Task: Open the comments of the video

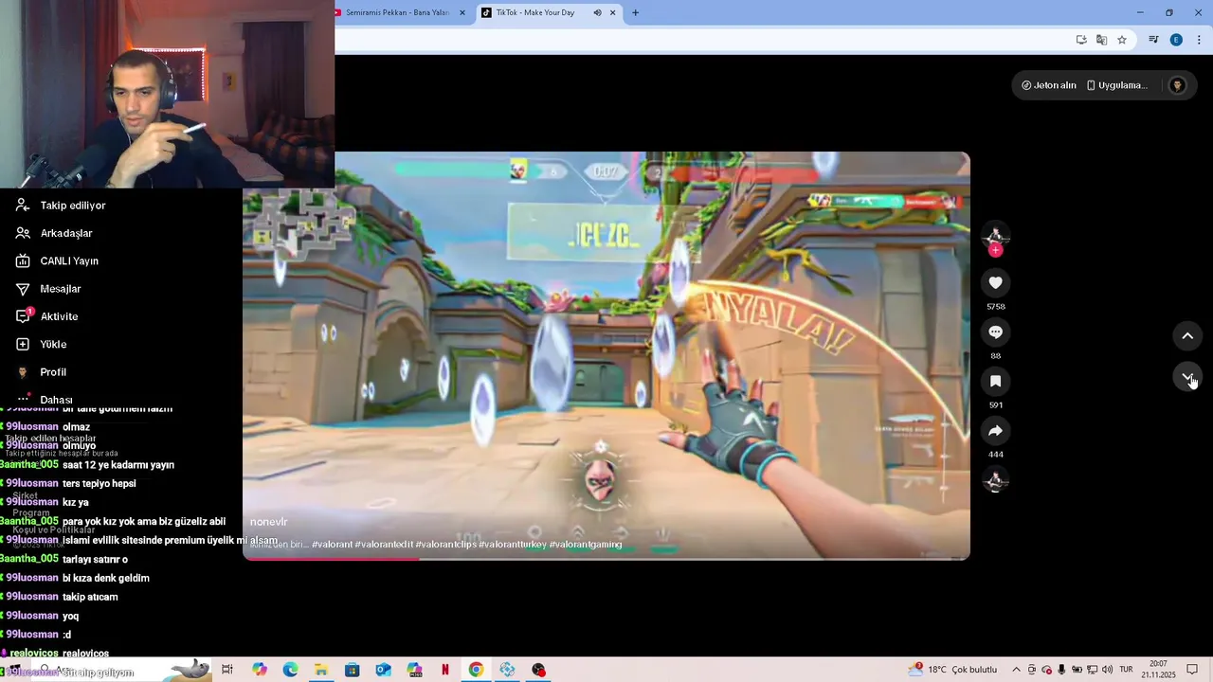Action: coord(995,332)
